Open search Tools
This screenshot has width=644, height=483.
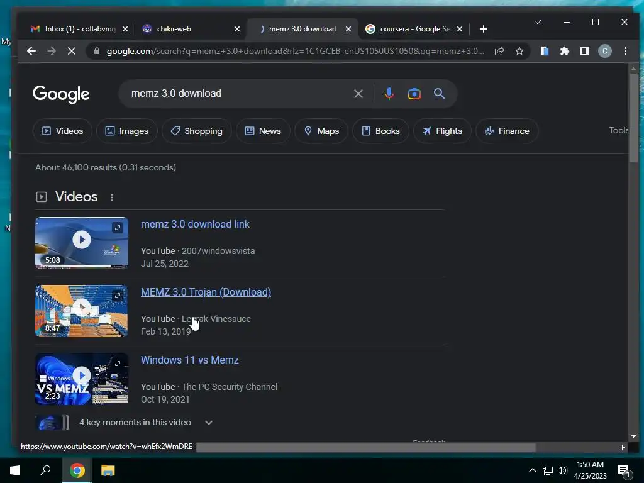619,130
